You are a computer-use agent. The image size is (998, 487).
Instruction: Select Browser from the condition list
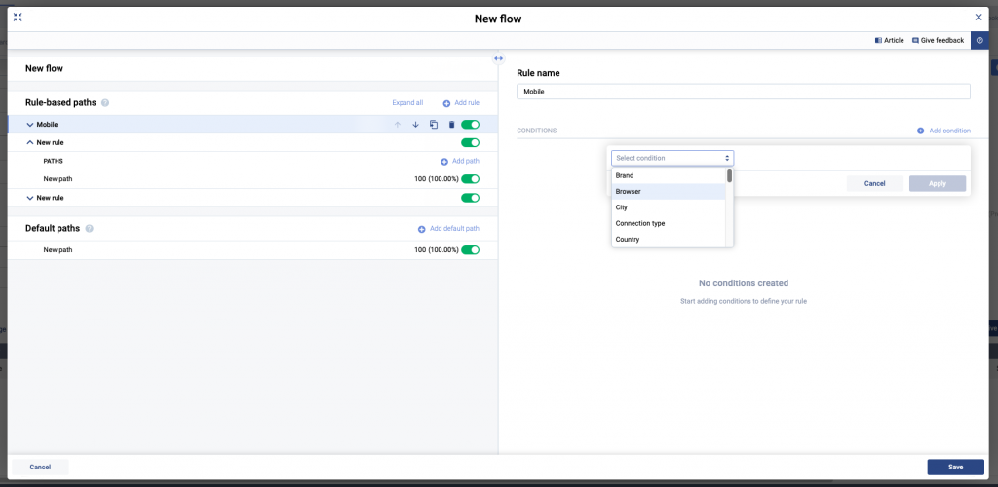(669, 191)
